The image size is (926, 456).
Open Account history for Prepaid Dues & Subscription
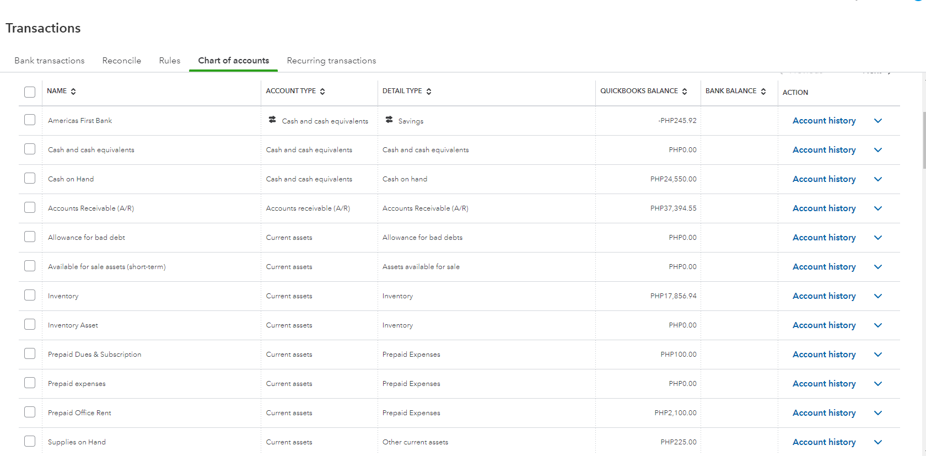click(x=824, y=355)
